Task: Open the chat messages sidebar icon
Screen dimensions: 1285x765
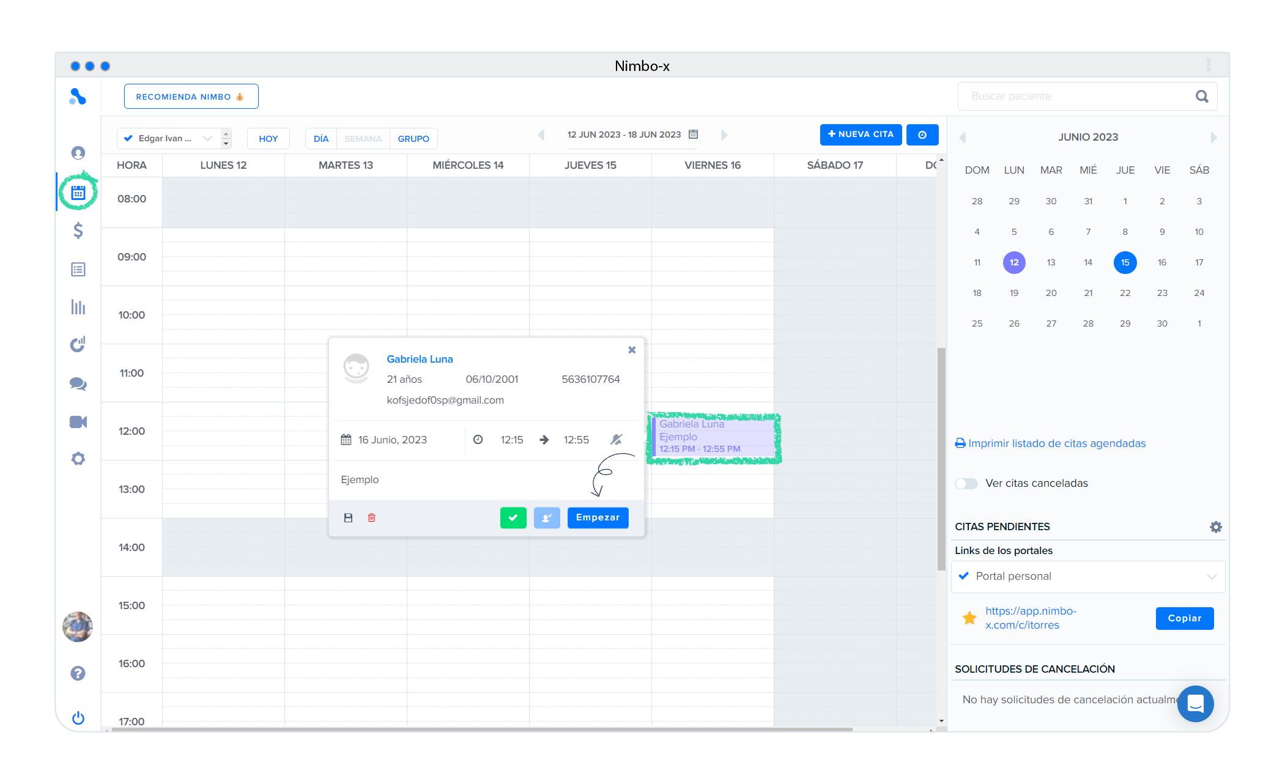Action: 78,383
